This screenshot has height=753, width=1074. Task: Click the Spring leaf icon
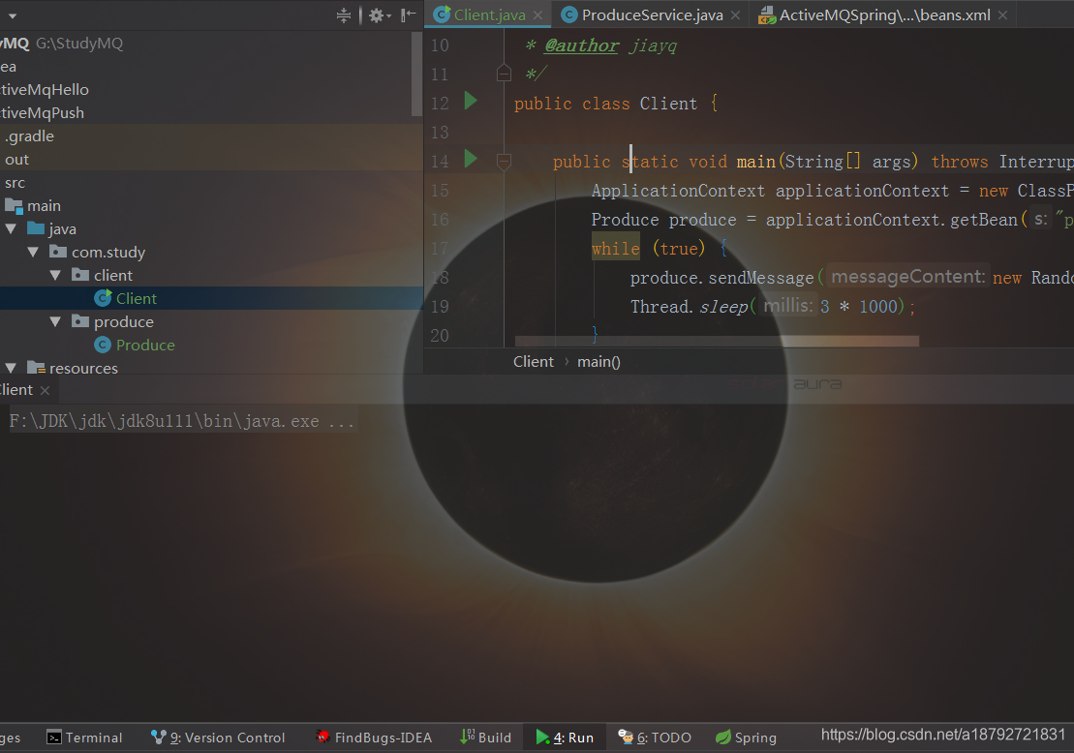coord(723,738)
